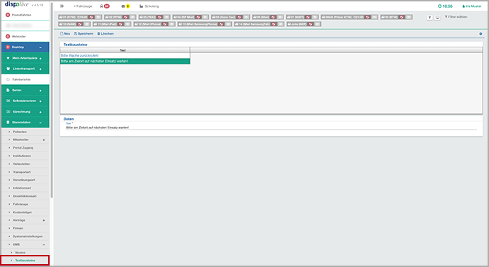
Task: Click the Fremdfahrten sidebar icon
Action: (8, 15)
